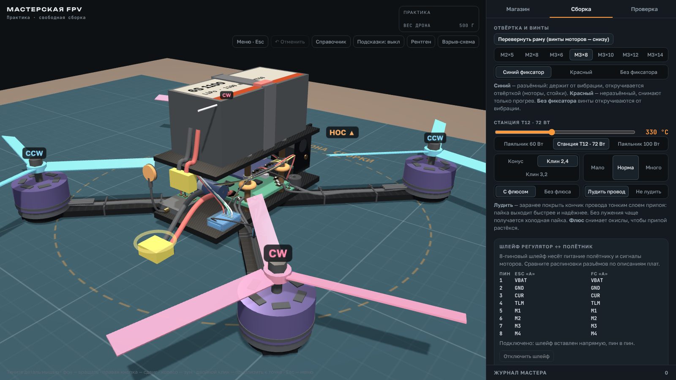
Task: Open the Меню · Esc button
Action: 250,42
